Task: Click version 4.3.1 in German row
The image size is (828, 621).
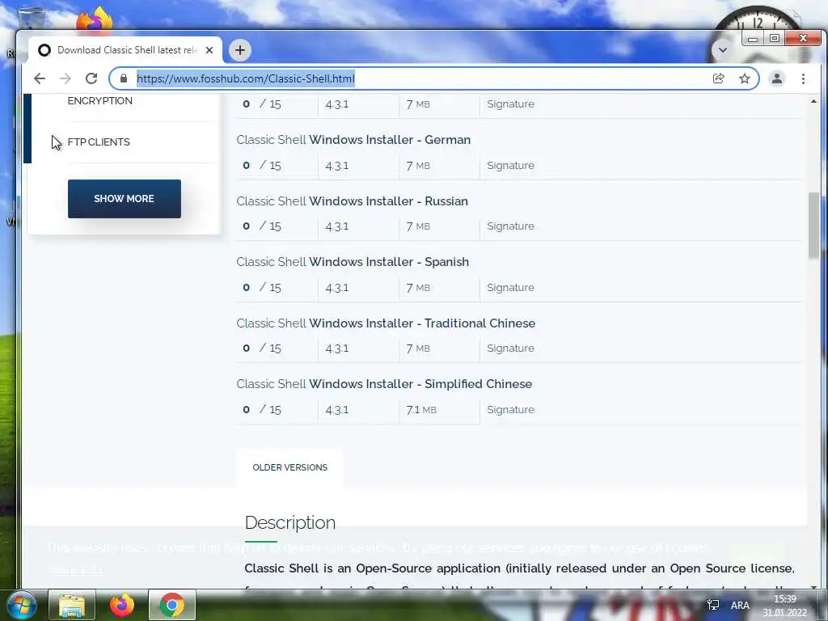Action: tap(337, 166)
